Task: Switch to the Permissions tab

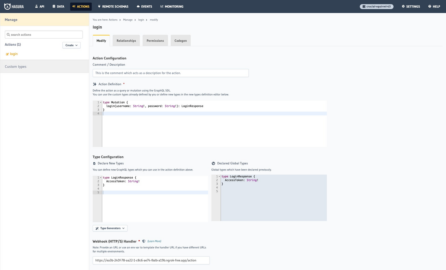Action: [155, 40]
